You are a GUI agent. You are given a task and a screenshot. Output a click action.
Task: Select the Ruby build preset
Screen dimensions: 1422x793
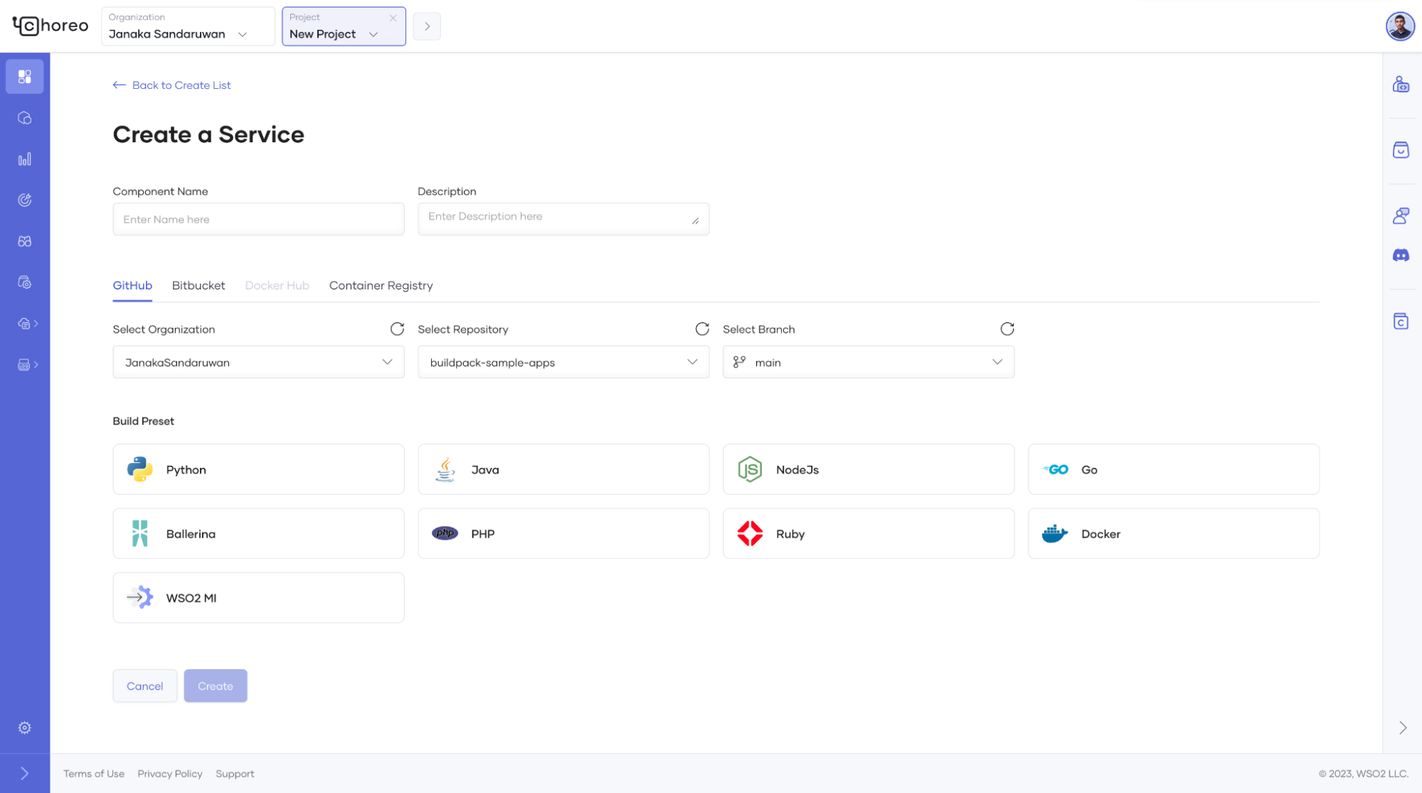869,533
